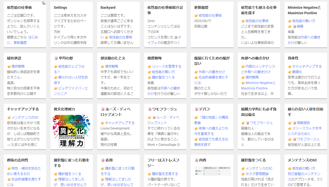The width and height of the screenshot is (329, 187).
Task: Click the memo icon before 平均の壁 title
Action: pos(56,58)
